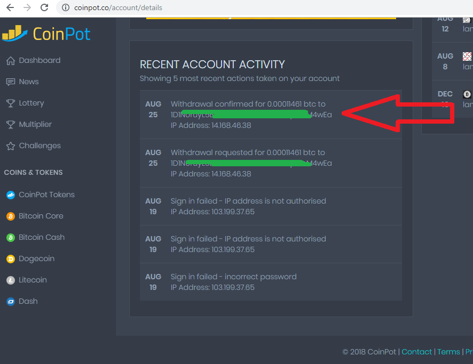Click the '© 2018 CoinPot' footer text
This screenshot has height=364, width=473.
(x=369, y=352)
